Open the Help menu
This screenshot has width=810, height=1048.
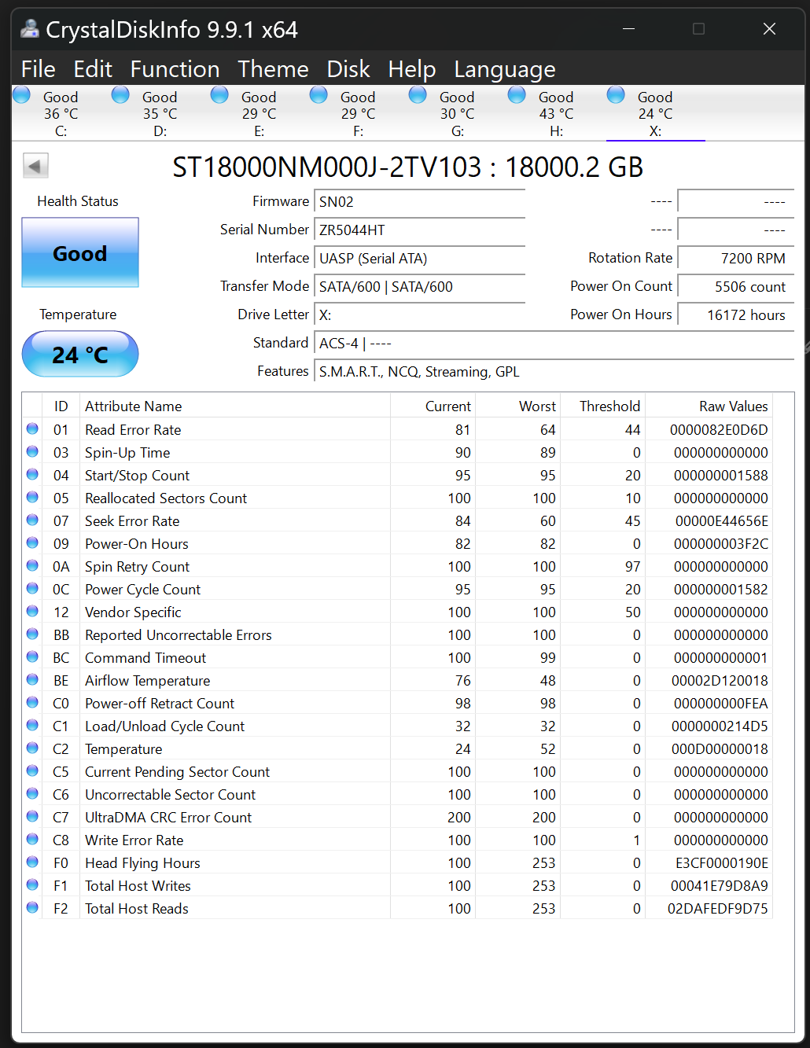pos(412,69)
